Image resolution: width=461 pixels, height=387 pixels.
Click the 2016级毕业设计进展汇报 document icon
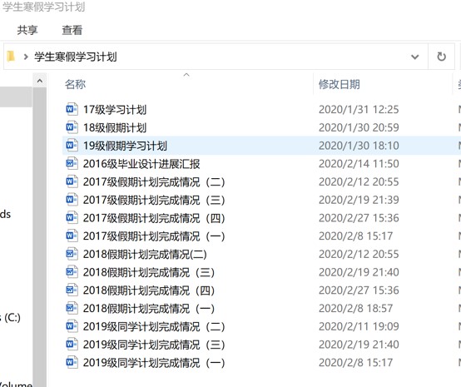point(72,163)
